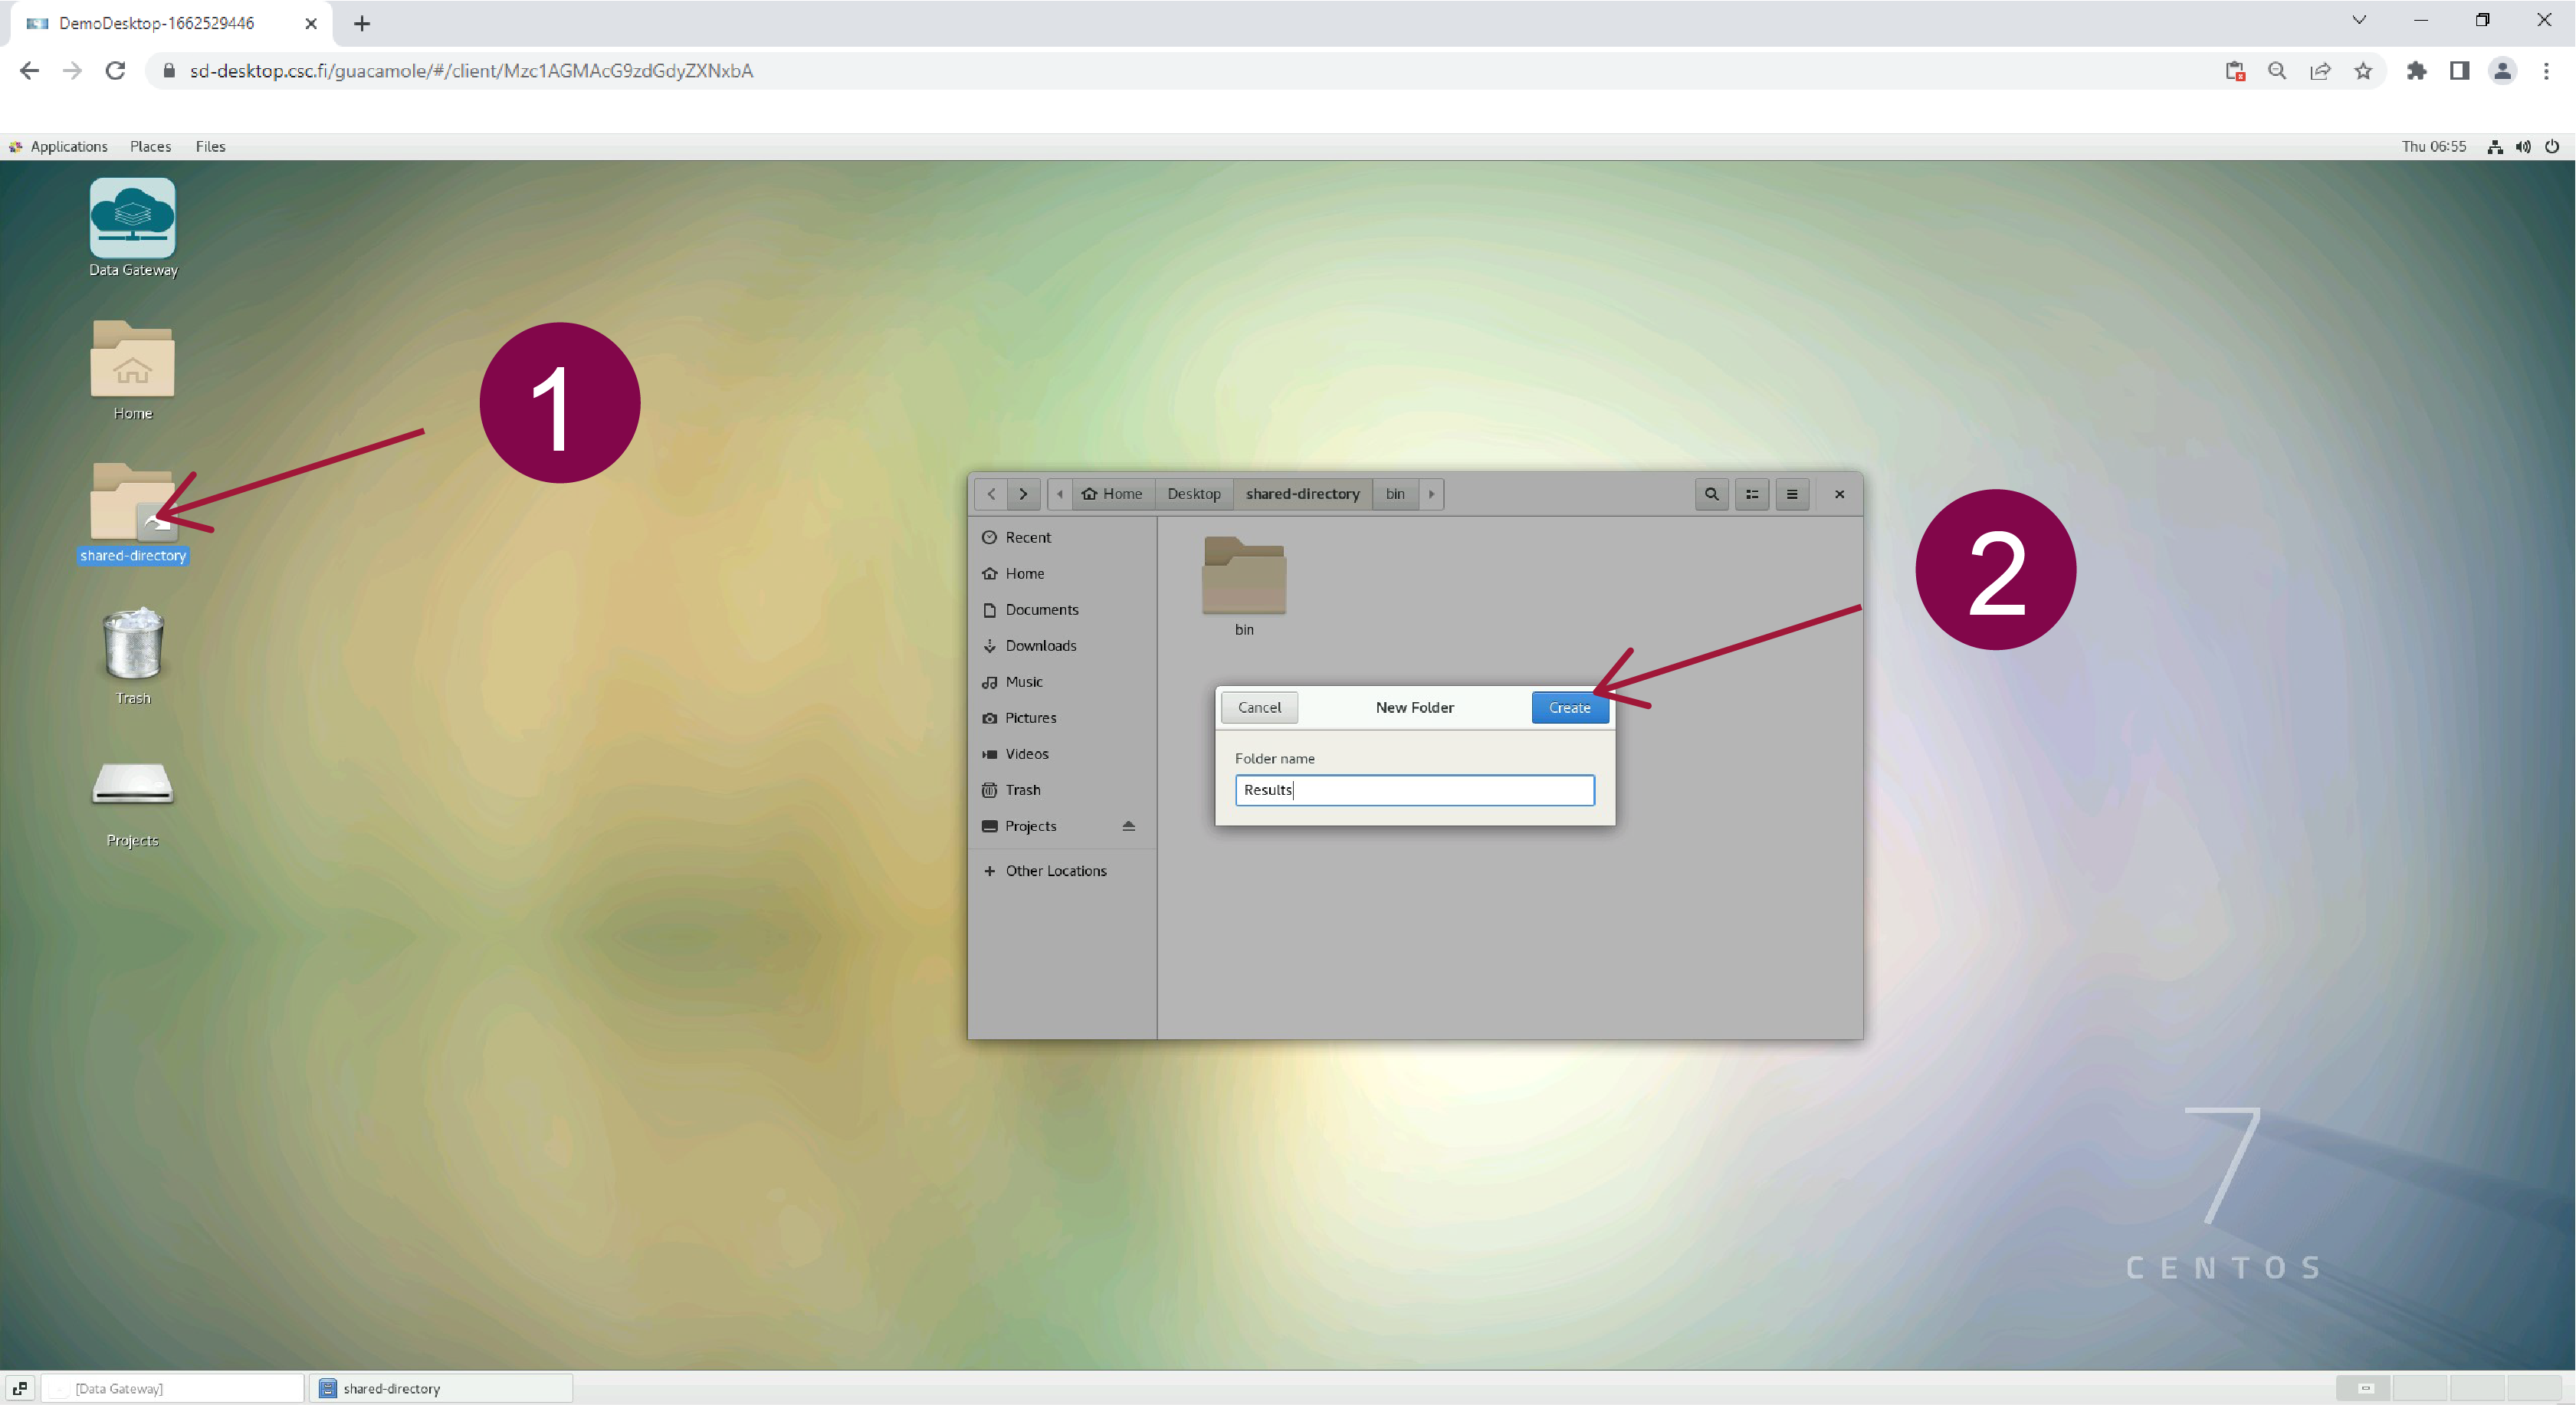
Task: Open Home in the file manager sidebar
Action: point(1062,573)
